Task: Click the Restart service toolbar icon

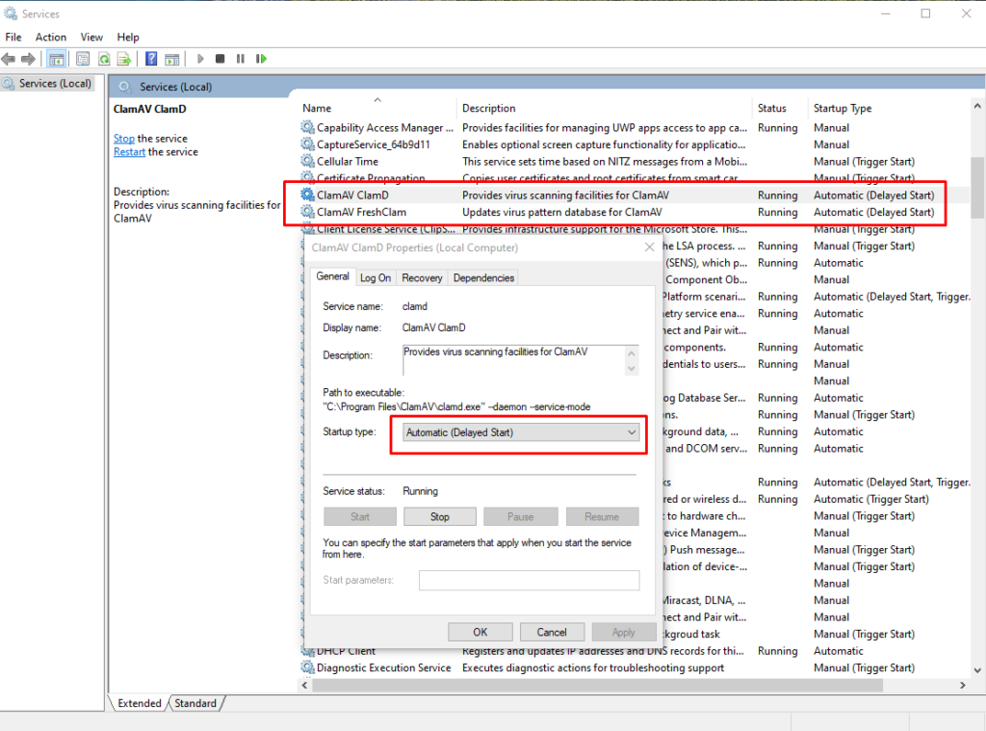Action: point(261,58)
